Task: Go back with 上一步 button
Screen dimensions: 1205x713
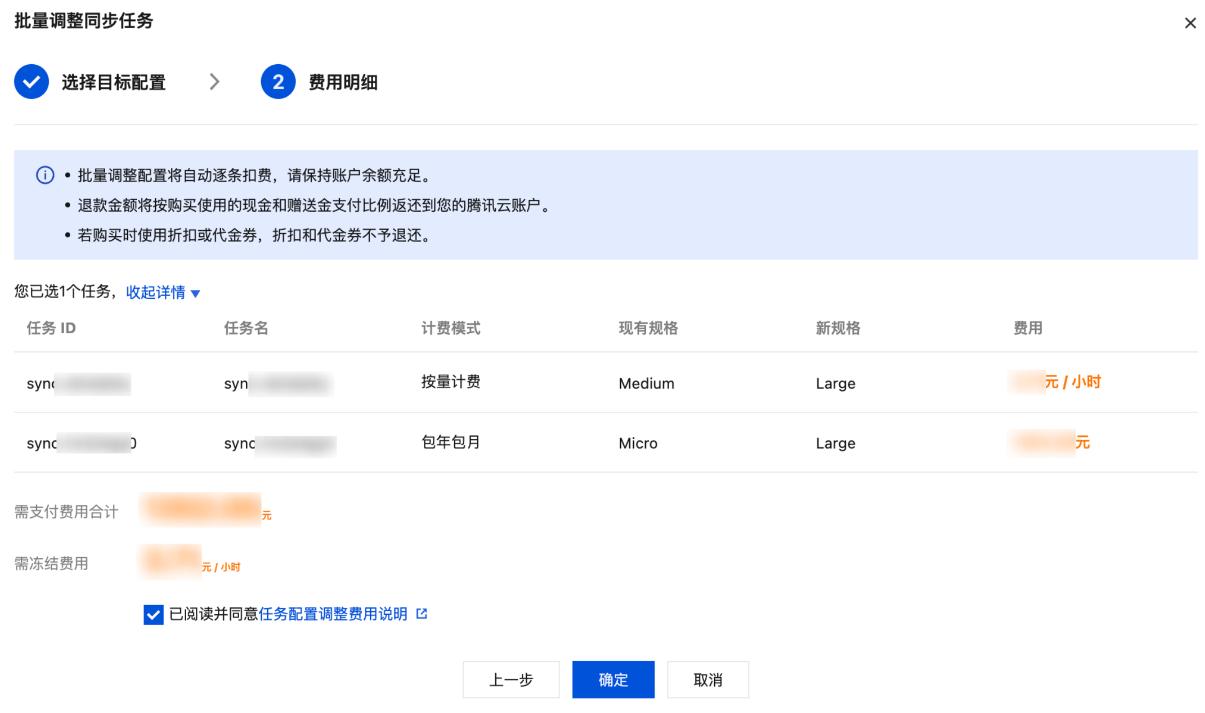Action: [x=511, y=679]
